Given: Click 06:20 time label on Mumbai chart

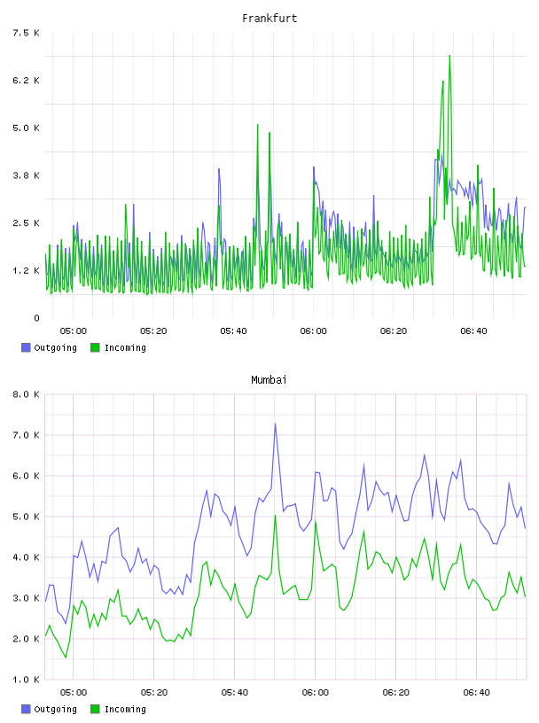Looking at the screenshot, I should [396, 693].
